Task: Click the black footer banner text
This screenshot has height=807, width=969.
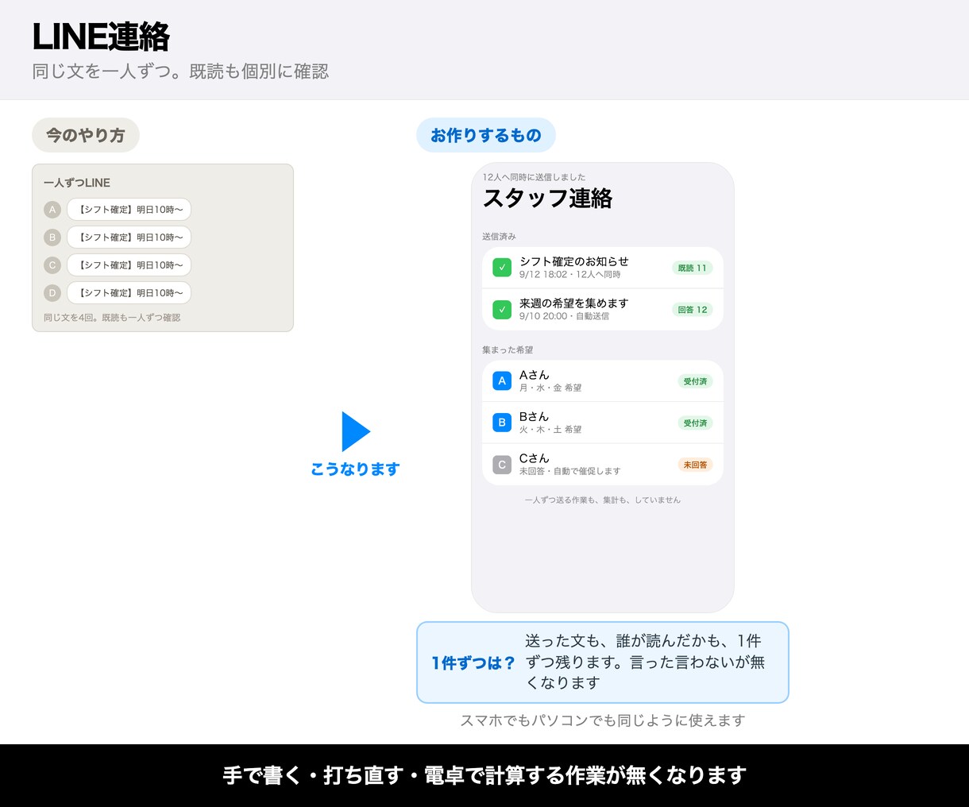Action: pos(484,775)
